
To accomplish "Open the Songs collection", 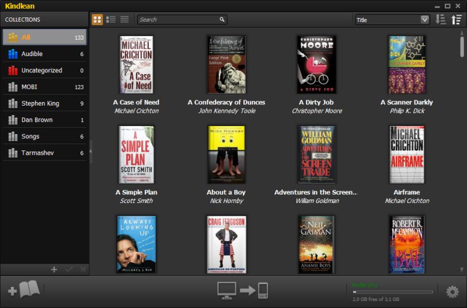I will click(45, 136).
